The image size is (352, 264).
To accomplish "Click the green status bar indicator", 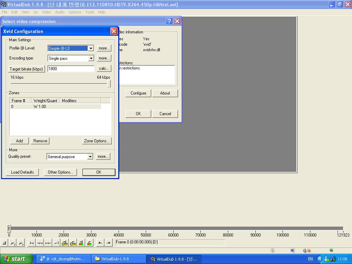I will pos(331,250).
